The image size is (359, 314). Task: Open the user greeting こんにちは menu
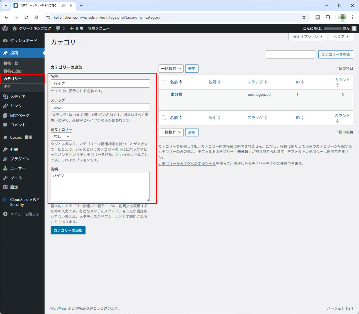coord(329,28)
